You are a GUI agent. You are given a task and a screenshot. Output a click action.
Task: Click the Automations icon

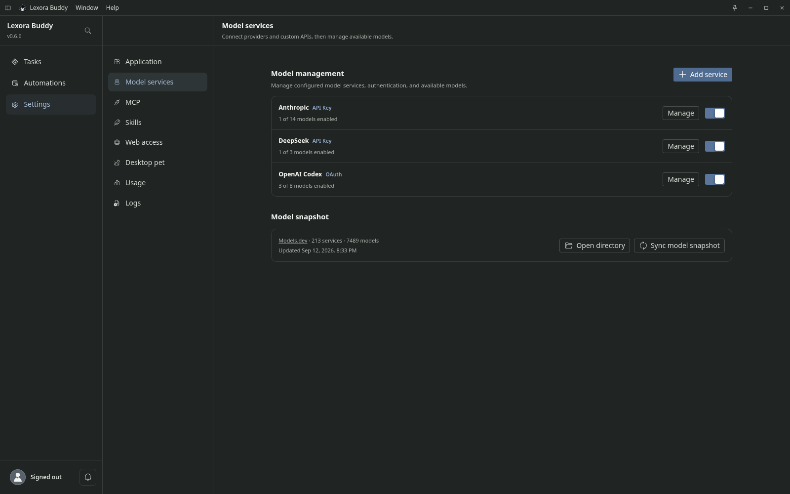pos(15,83)
